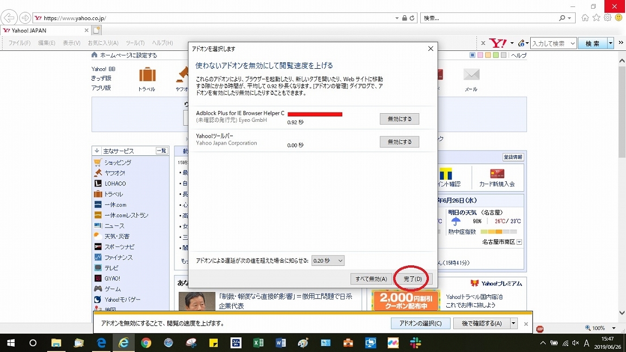Image resolution: width=626 pixels, height=352 pixels.
Task: Click the 後で確認する(A) button
Action: click(482, 323)
